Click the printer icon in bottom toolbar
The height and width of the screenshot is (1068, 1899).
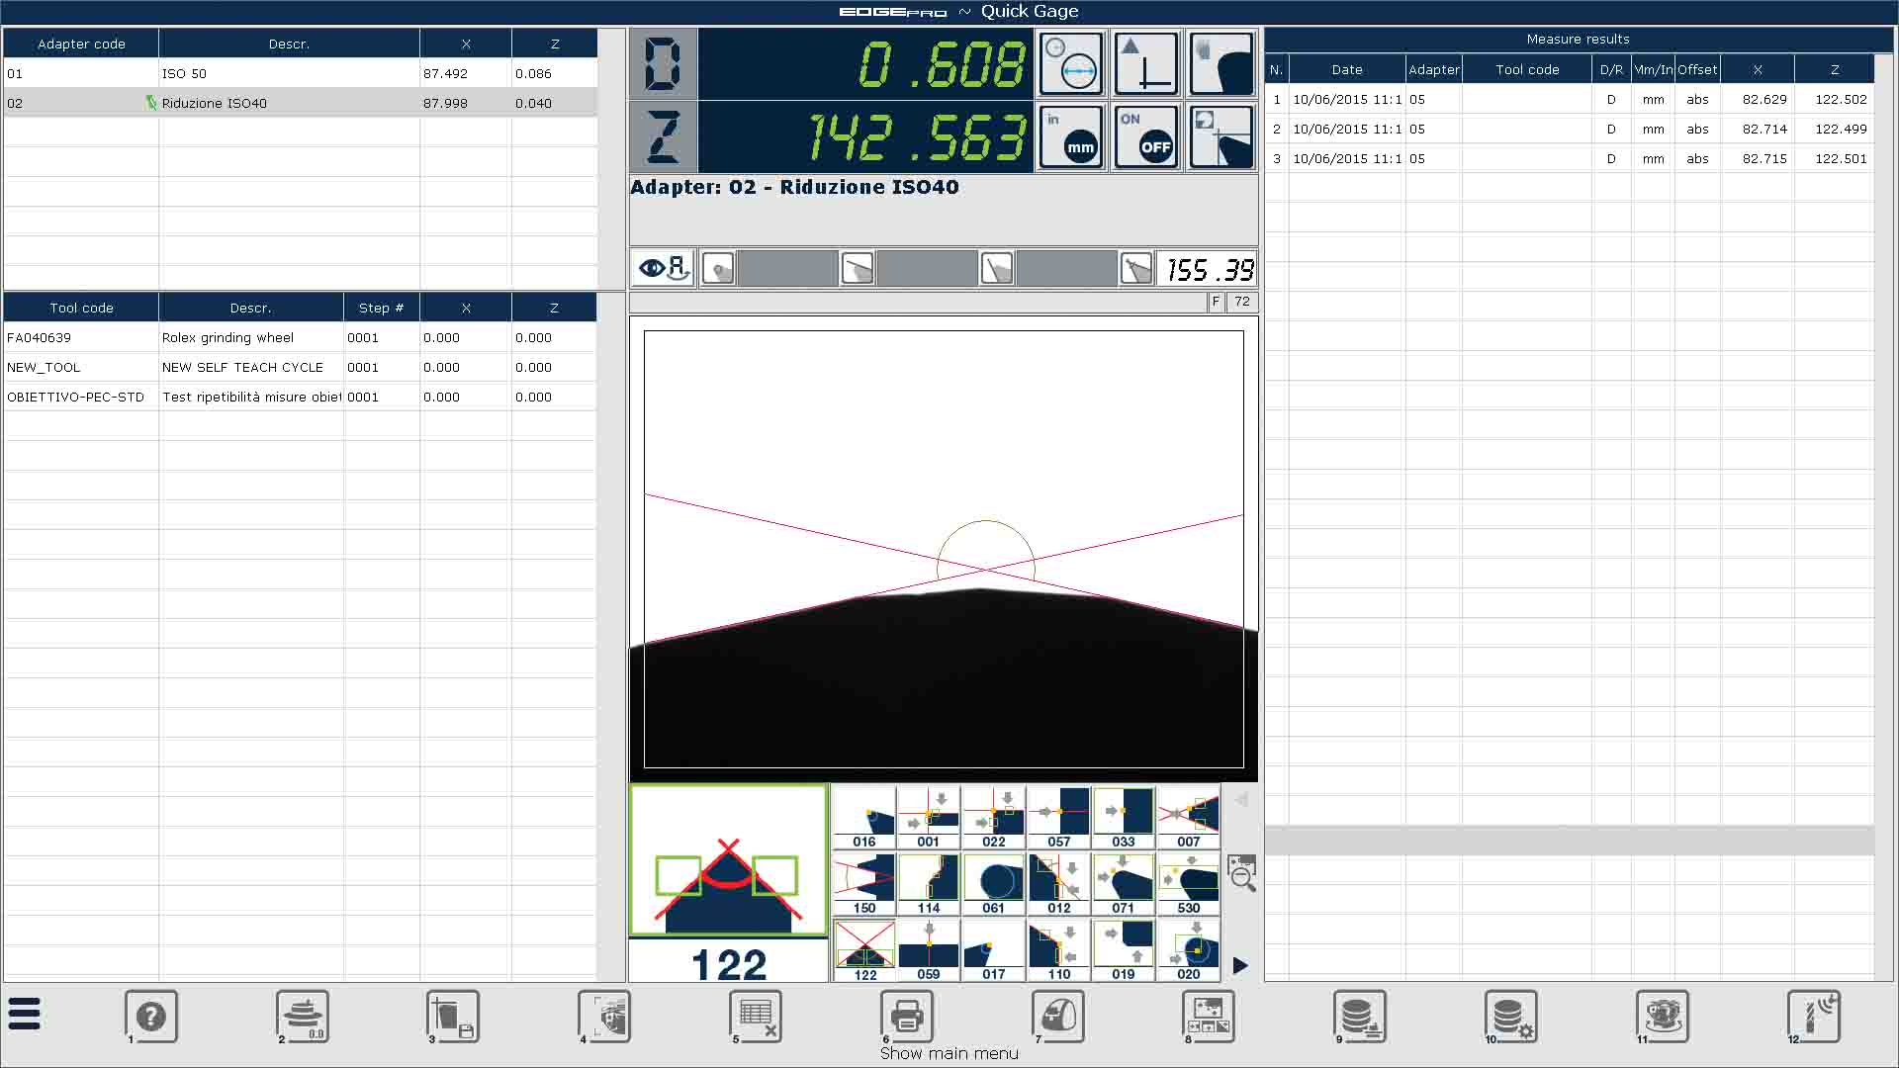point(907,1017)
